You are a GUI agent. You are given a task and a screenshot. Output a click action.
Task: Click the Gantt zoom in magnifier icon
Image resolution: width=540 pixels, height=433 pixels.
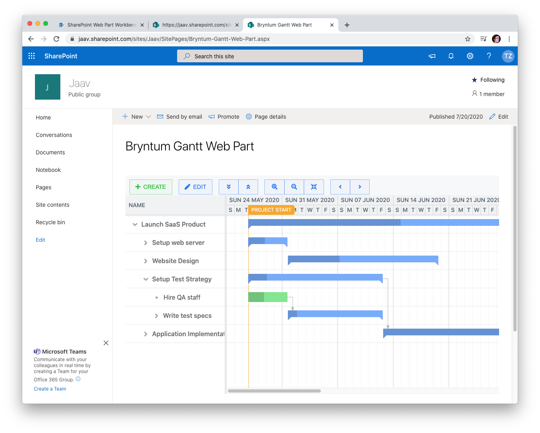(274, 187)
